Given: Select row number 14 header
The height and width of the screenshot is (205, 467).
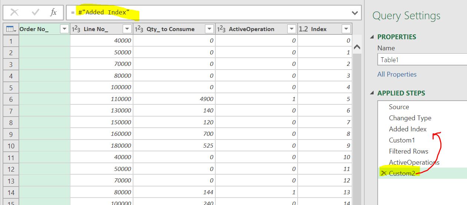Looking at the screenshot, I should 11,192.
